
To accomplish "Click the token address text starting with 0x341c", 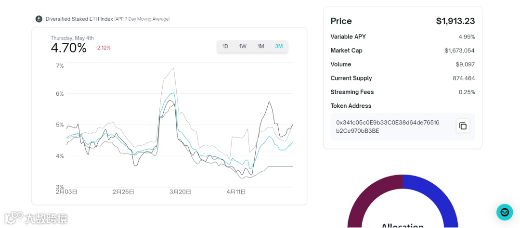I will pos(388,127).
